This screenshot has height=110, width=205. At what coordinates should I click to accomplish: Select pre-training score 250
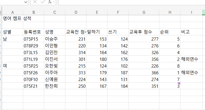click(76, 86)
